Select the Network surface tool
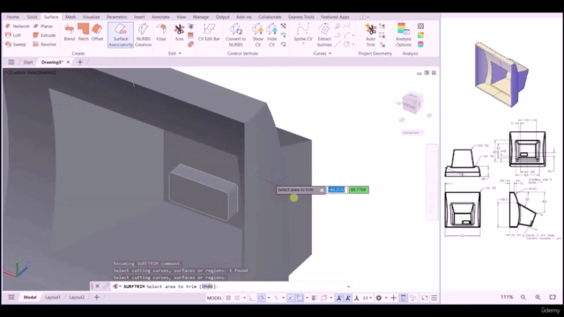Image resolution: width=564 pixels, height=317 pixels. (x=18, y=26)
